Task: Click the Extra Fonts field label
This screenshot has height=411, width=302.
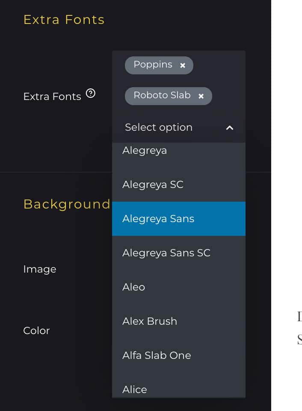Action: tap(52, 97)
